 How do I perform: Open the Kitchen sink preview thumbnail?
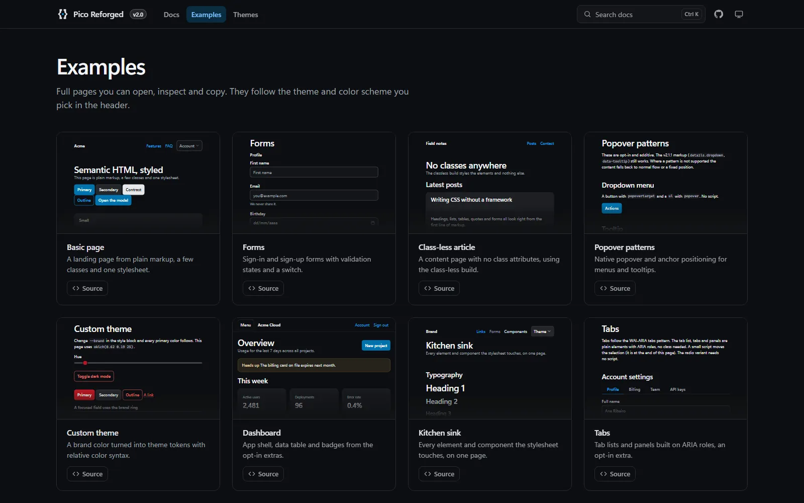(490, 369)
